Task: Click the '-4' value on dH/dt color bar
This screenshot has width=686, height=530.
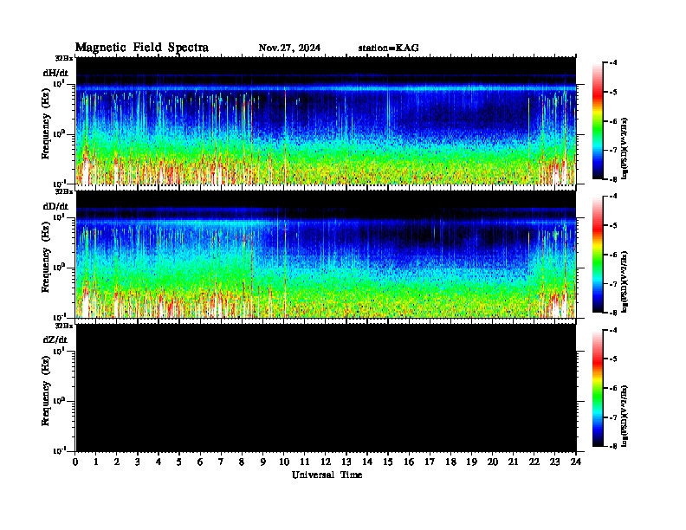Action: (x=613, y=63)
